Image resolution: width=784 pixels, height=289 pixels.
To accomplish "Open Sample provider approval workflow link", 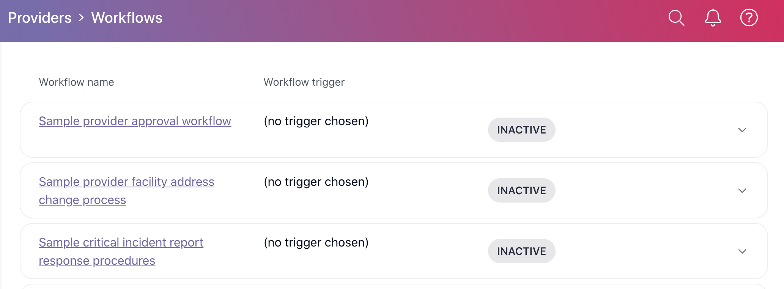I will click(135, 121).
